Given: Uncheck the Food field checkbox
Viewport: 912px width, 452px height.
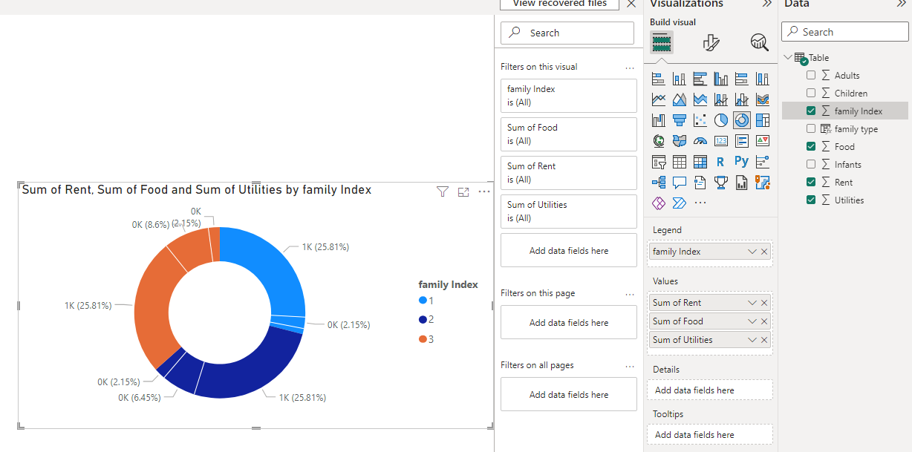Looking at the screenshot, I should (x=811, y=146).
